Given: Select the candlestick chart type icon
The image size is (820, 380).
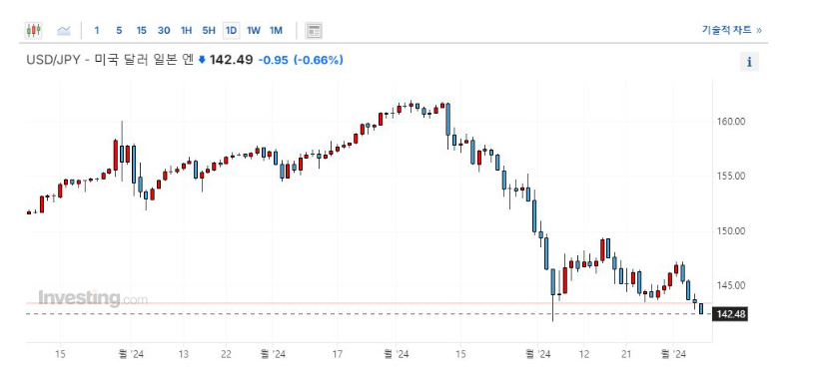Looking at the screenshot, I should (x=34, y=30).
